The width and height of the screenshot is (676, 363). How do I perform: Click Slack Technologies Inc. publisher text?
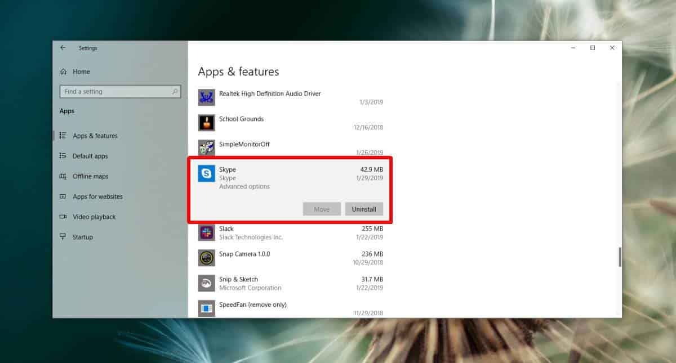251,237
